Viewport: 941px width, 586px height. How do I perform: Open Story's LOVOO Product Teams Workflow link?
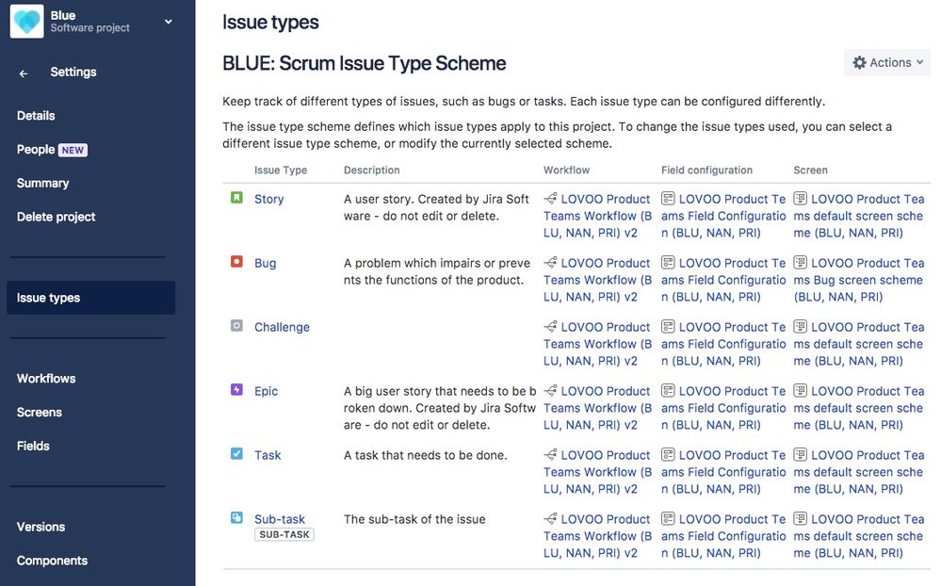598,216
